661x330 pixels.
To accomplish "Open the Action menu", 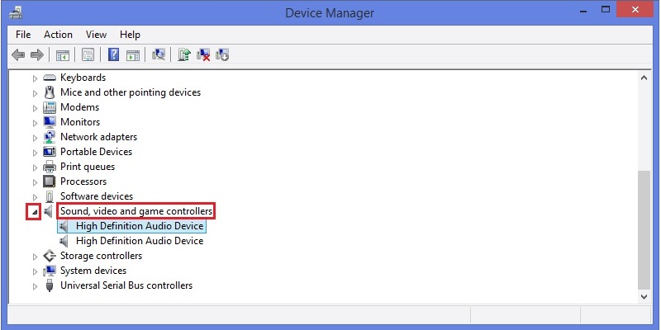I will tap(58, 35).
